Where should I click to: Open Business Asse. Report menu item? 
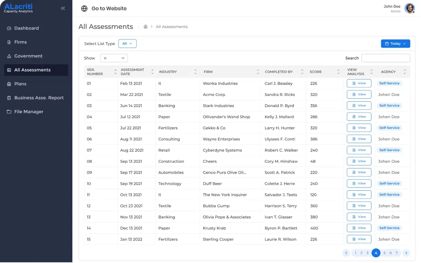point(39,98)
